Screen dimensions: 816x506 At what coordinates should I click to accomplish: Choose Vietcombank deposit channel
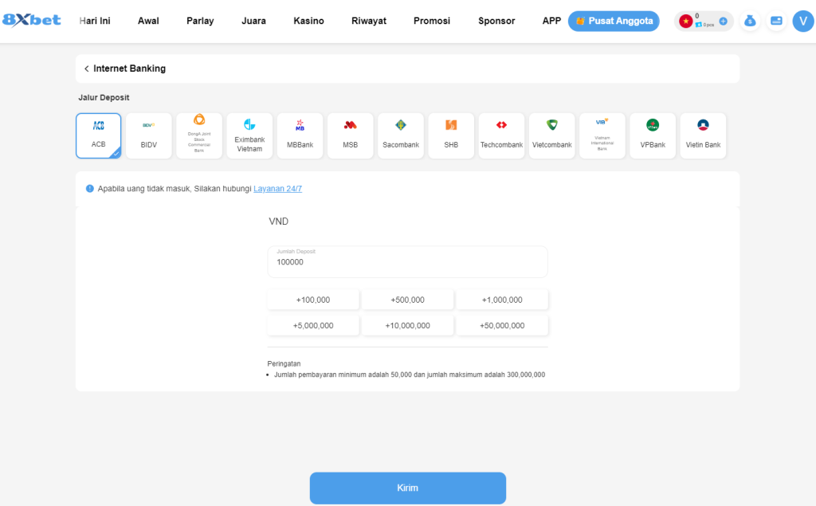[x=551, y=135]
